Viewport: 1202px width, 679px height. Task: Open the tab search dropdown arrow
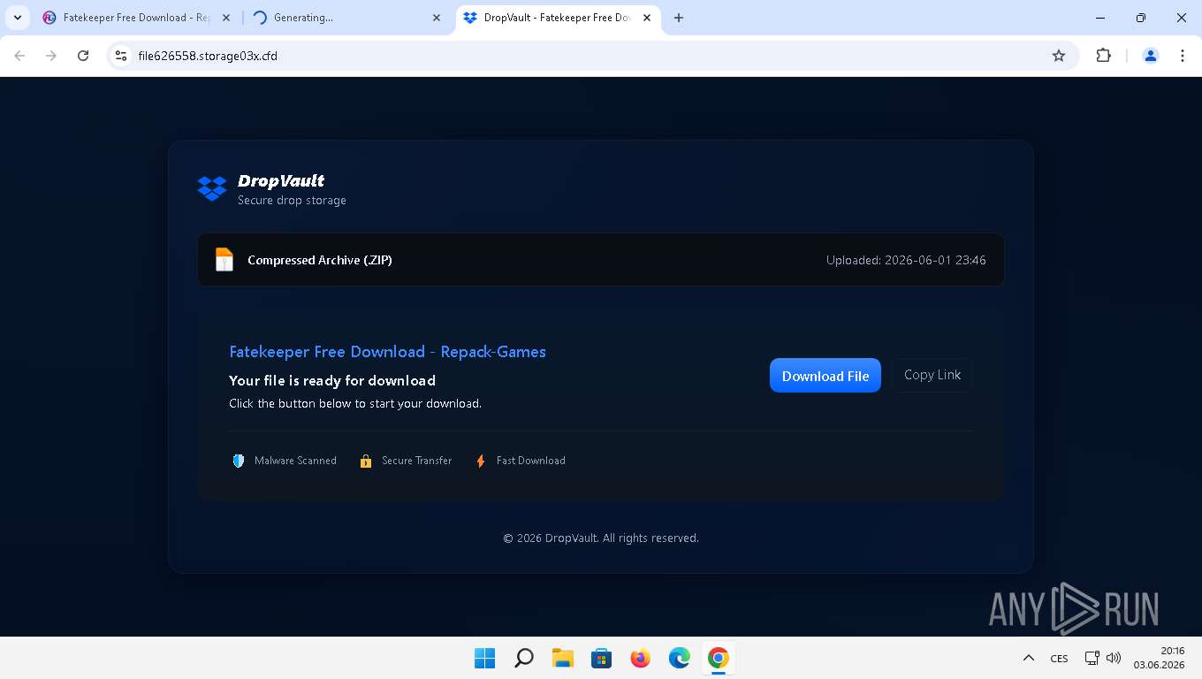tap(17, 18)
